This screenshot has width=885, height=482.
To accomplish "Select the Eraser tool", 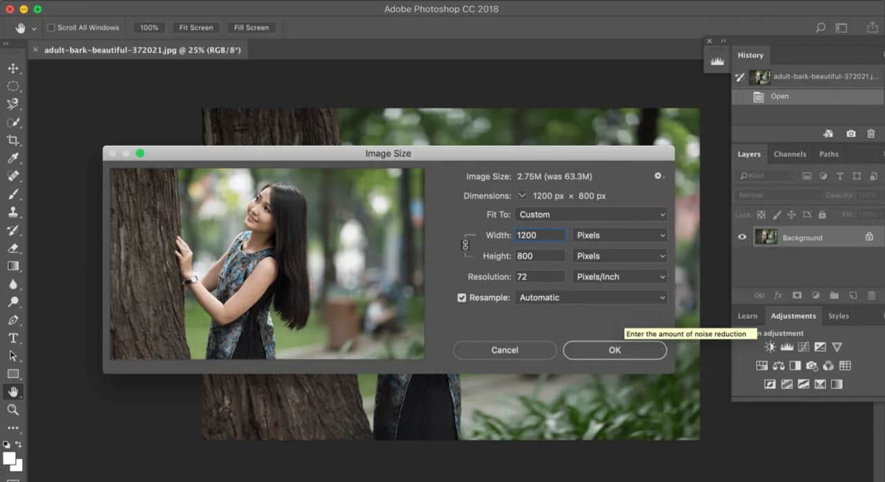I will click(13, 248).
